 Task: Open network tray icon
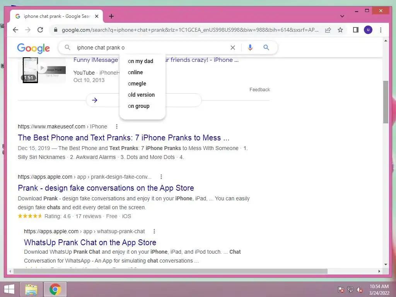click(350, 290)
